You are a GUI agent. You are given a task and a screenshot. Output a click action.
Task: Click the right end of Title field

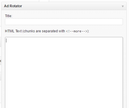120,22
